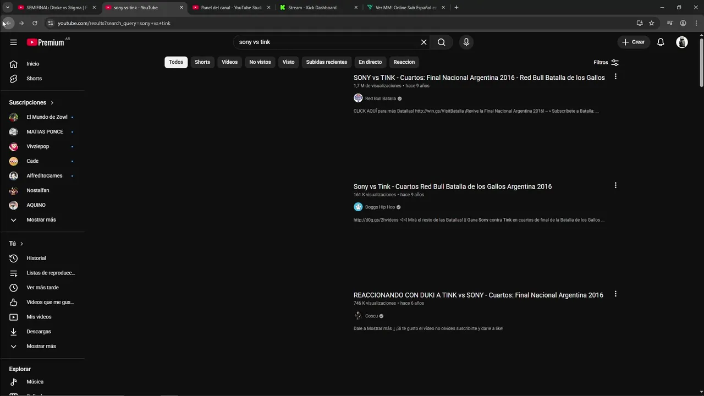Open notifications bell

661,42
